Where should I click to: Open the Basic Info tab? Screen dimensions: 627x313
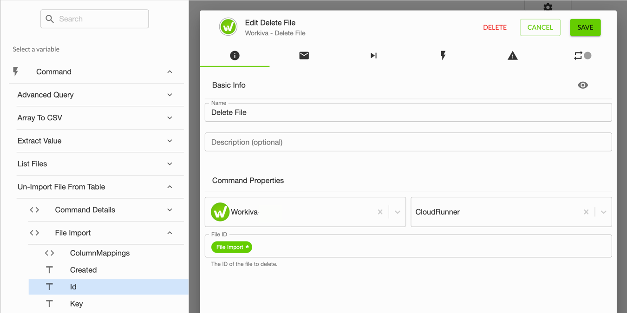click(x=235, y=55)
